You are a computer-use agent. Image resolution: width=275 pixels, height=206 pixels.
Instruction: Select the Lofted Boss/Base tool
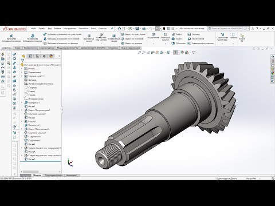(61, 39)
